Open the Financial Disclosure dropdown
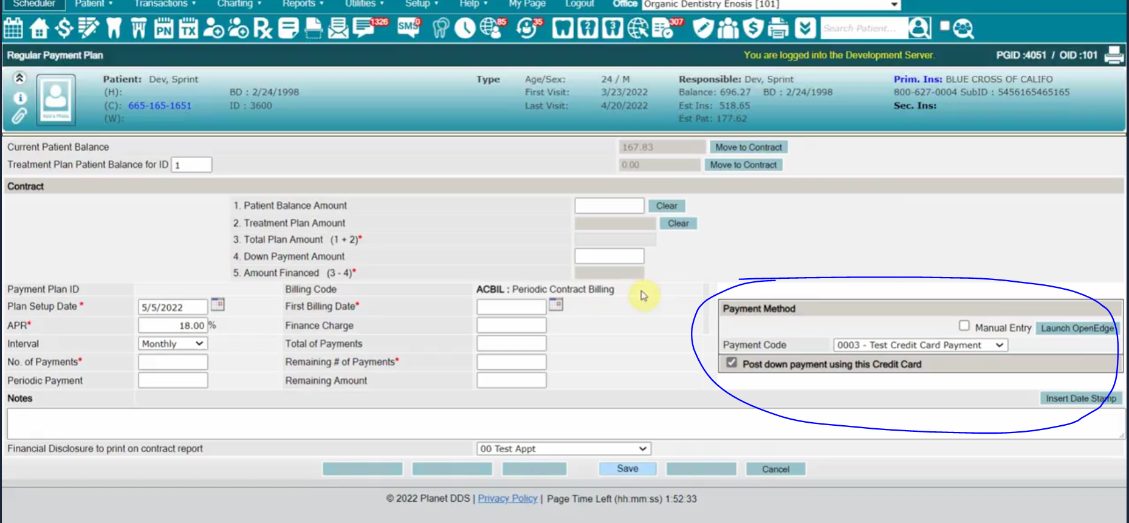The height and width of the screenshot is (523, 1129). point(563,448)
